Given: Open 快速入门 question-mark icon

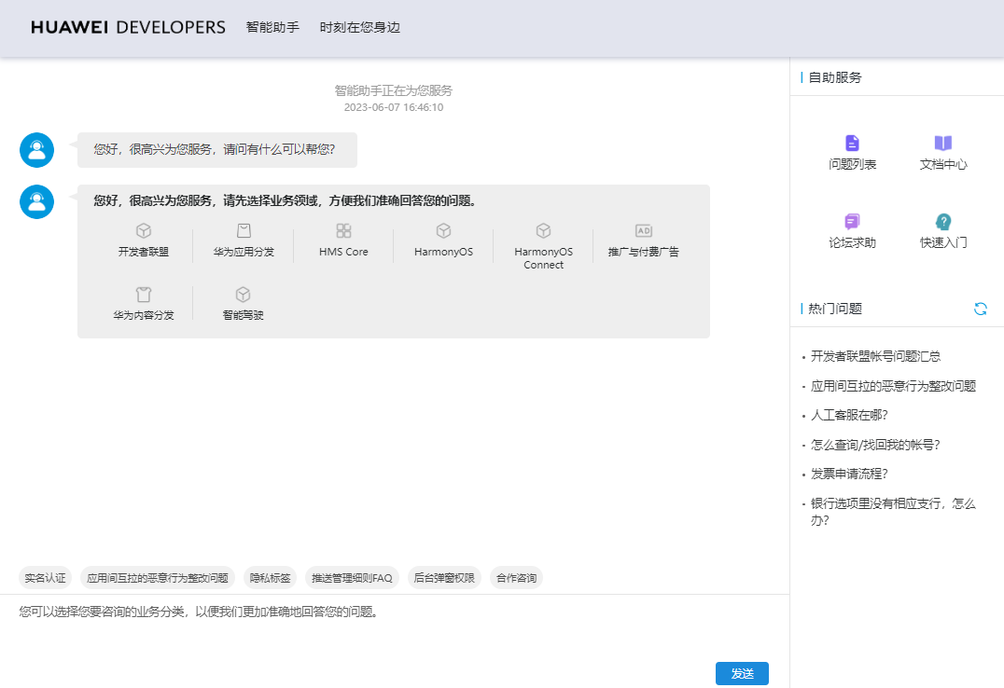Looking at the screenshot, I should (x=943, y=222).
